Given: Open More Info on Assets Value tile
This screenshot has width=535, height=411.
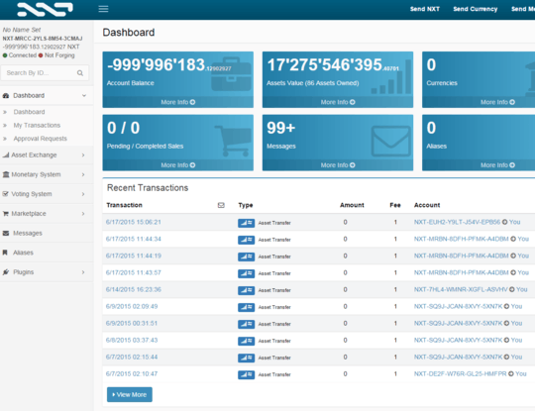Looking at the screenshot, I should click(x=338, y=102).
